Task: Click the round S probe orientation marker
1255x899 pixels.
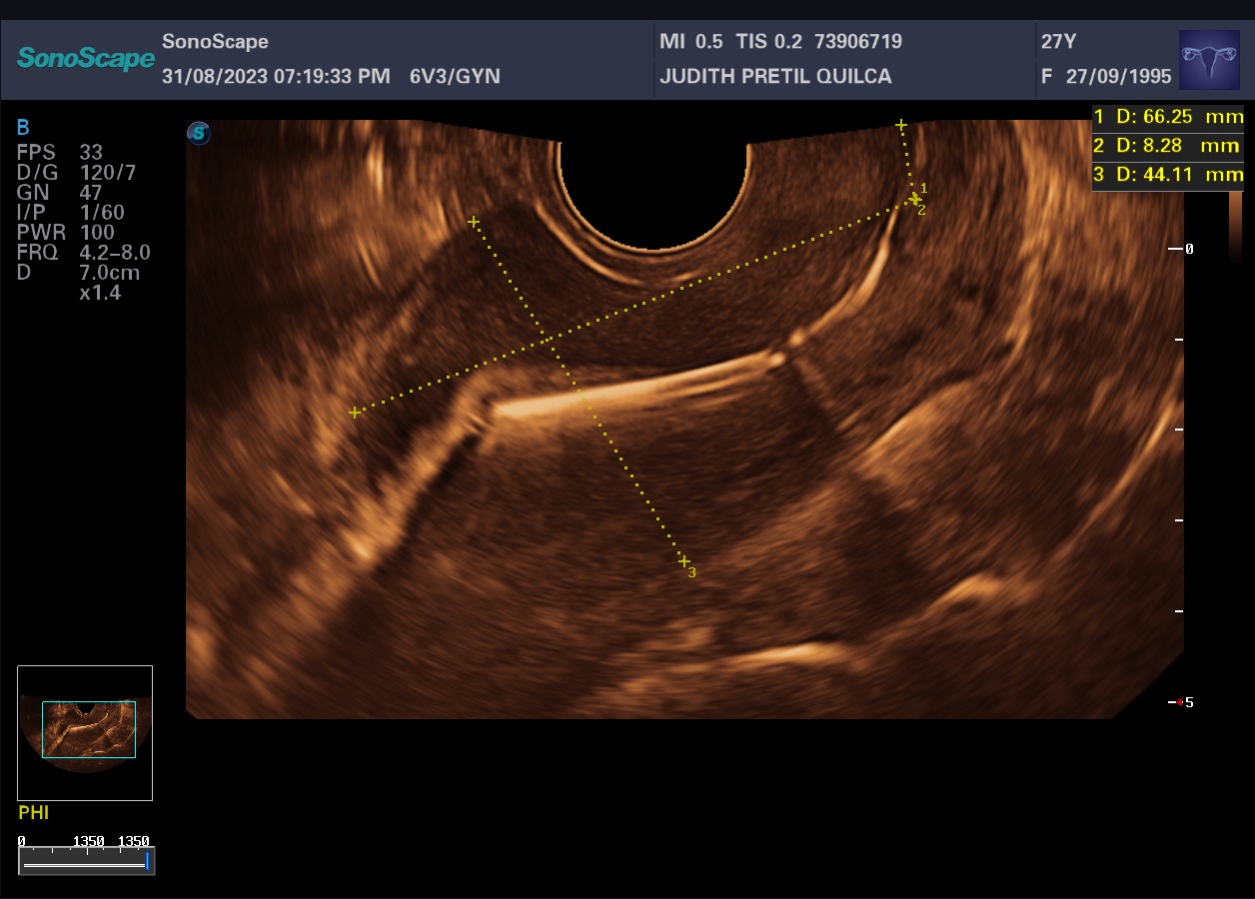Action: (199, 133)
